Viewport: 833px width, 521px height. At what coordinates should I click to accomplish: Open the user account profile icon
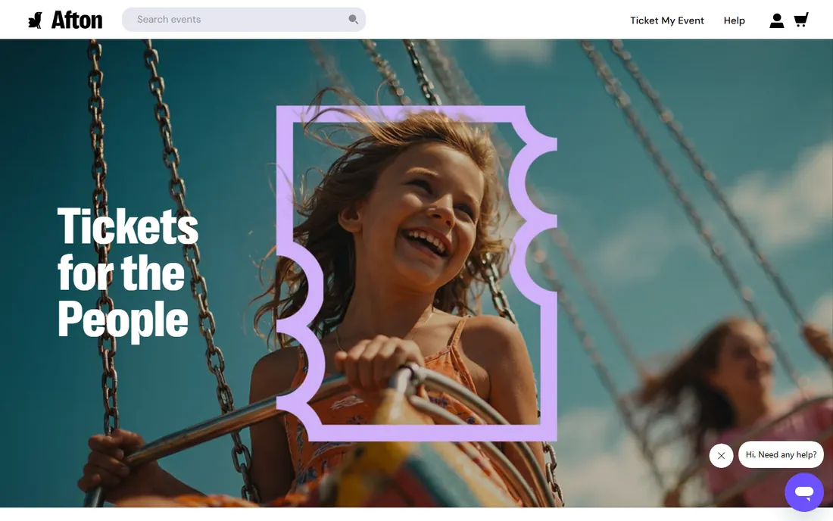pos(777,20)
